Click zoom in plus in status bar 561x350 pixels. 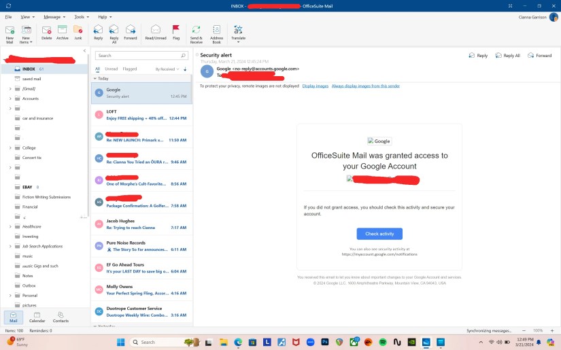click(x=552, y=331)
